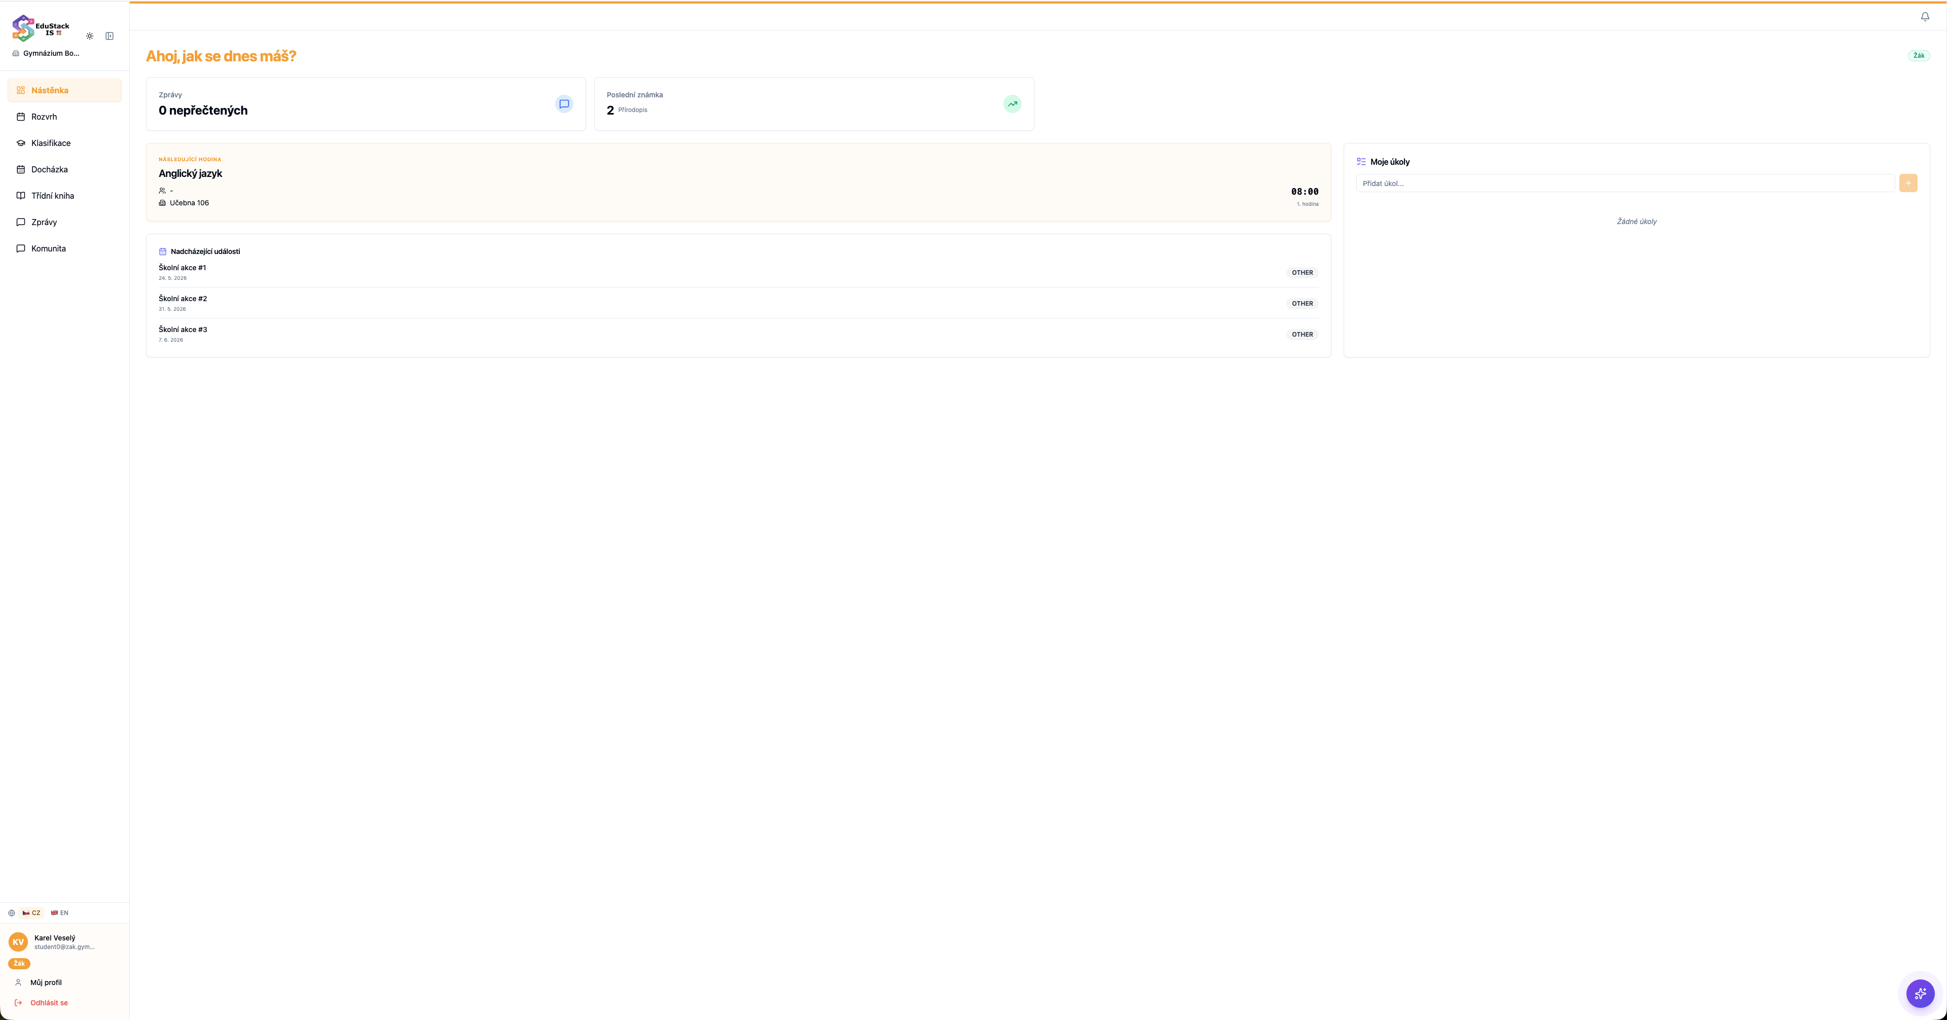Open Zprávy in the sidebar

click(x=64, y=222)
